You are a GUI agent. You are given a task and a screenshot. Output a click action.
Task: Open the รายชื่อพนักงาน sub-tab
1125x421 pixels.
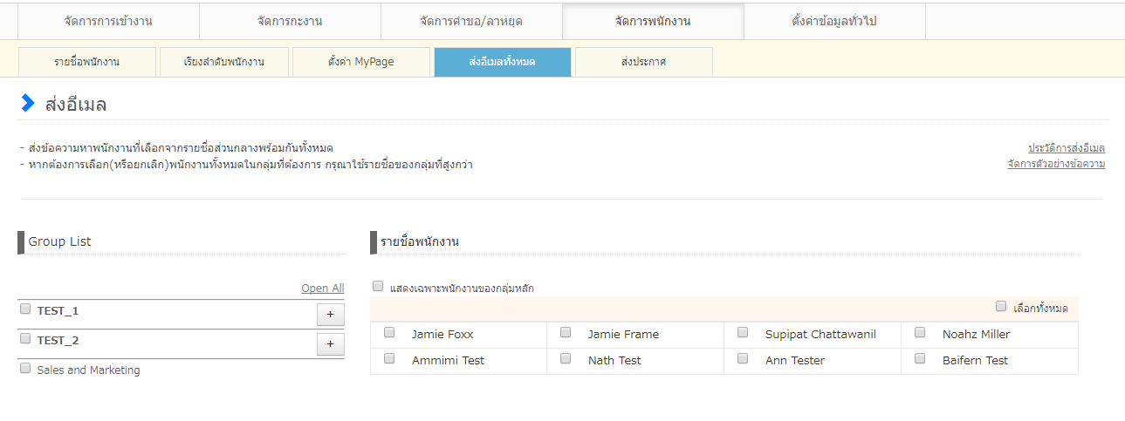86,62
